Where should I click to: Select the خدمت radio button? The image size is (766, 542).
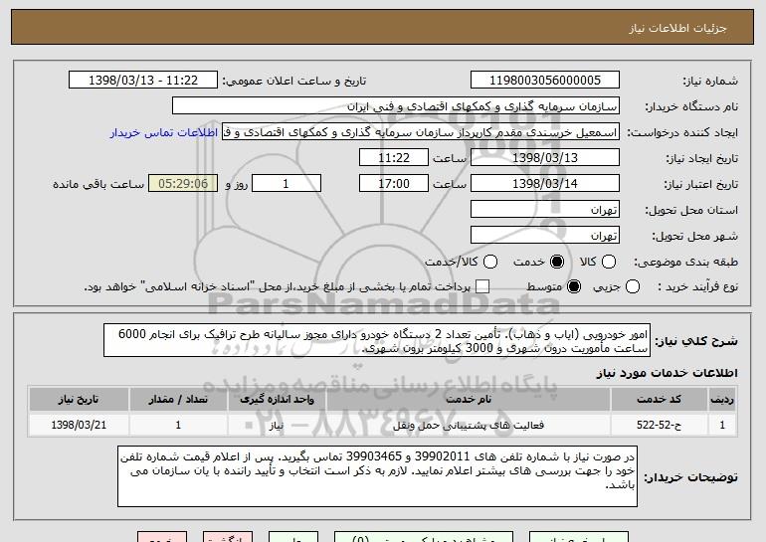click(557, 263)
